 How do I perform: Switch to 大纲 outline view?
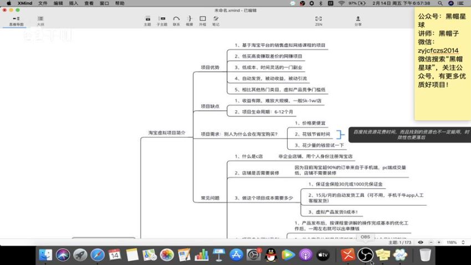pyautogui.click(x=40, y=21)
